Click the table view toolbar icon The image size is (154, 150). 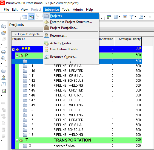click(x=25, y=17)
